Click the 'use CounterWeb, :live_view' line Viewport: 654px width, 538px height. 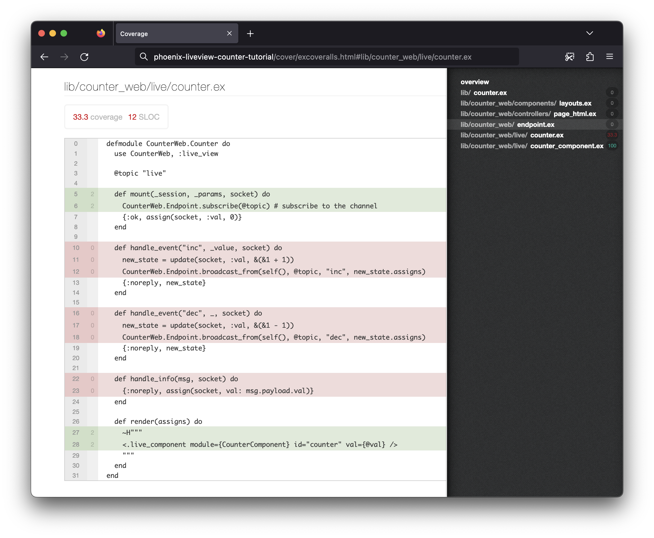click(166, 153)
